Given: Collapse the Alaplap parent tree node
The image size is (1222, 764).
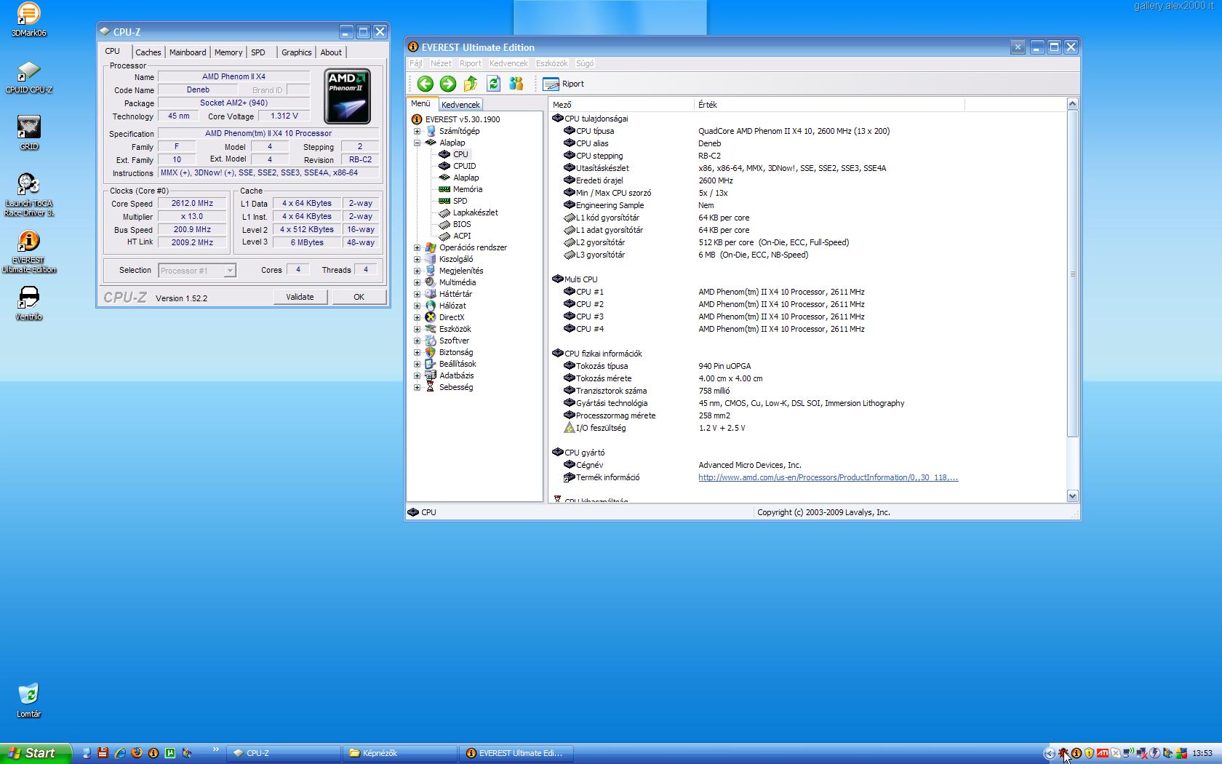Looking at the screenshot, I should click(418, 143).
